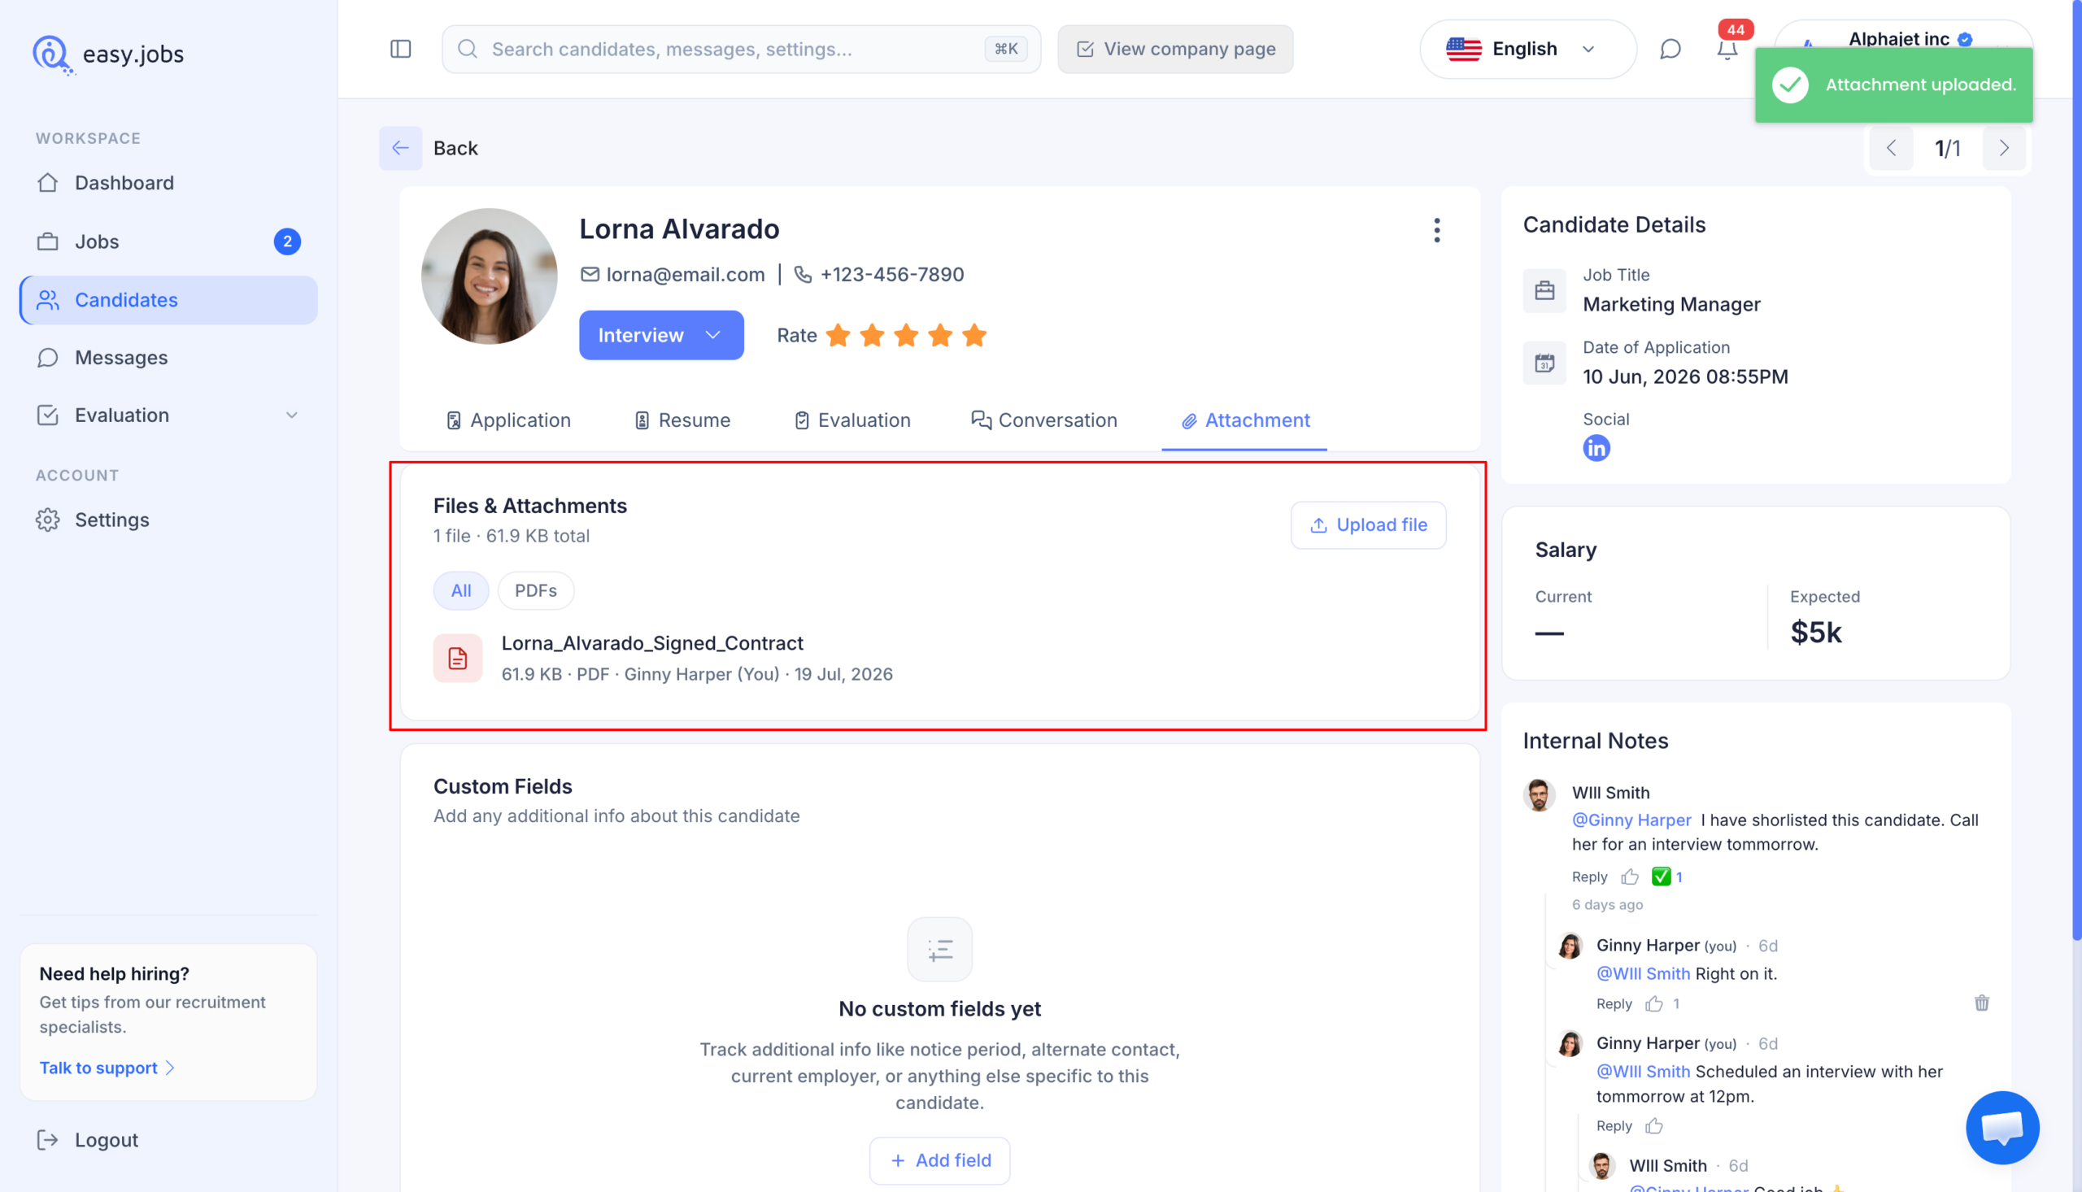This screenshot has width=2082, height=1192.
Task: Click the phone number +123-456-7890
Action: (891, 274)
